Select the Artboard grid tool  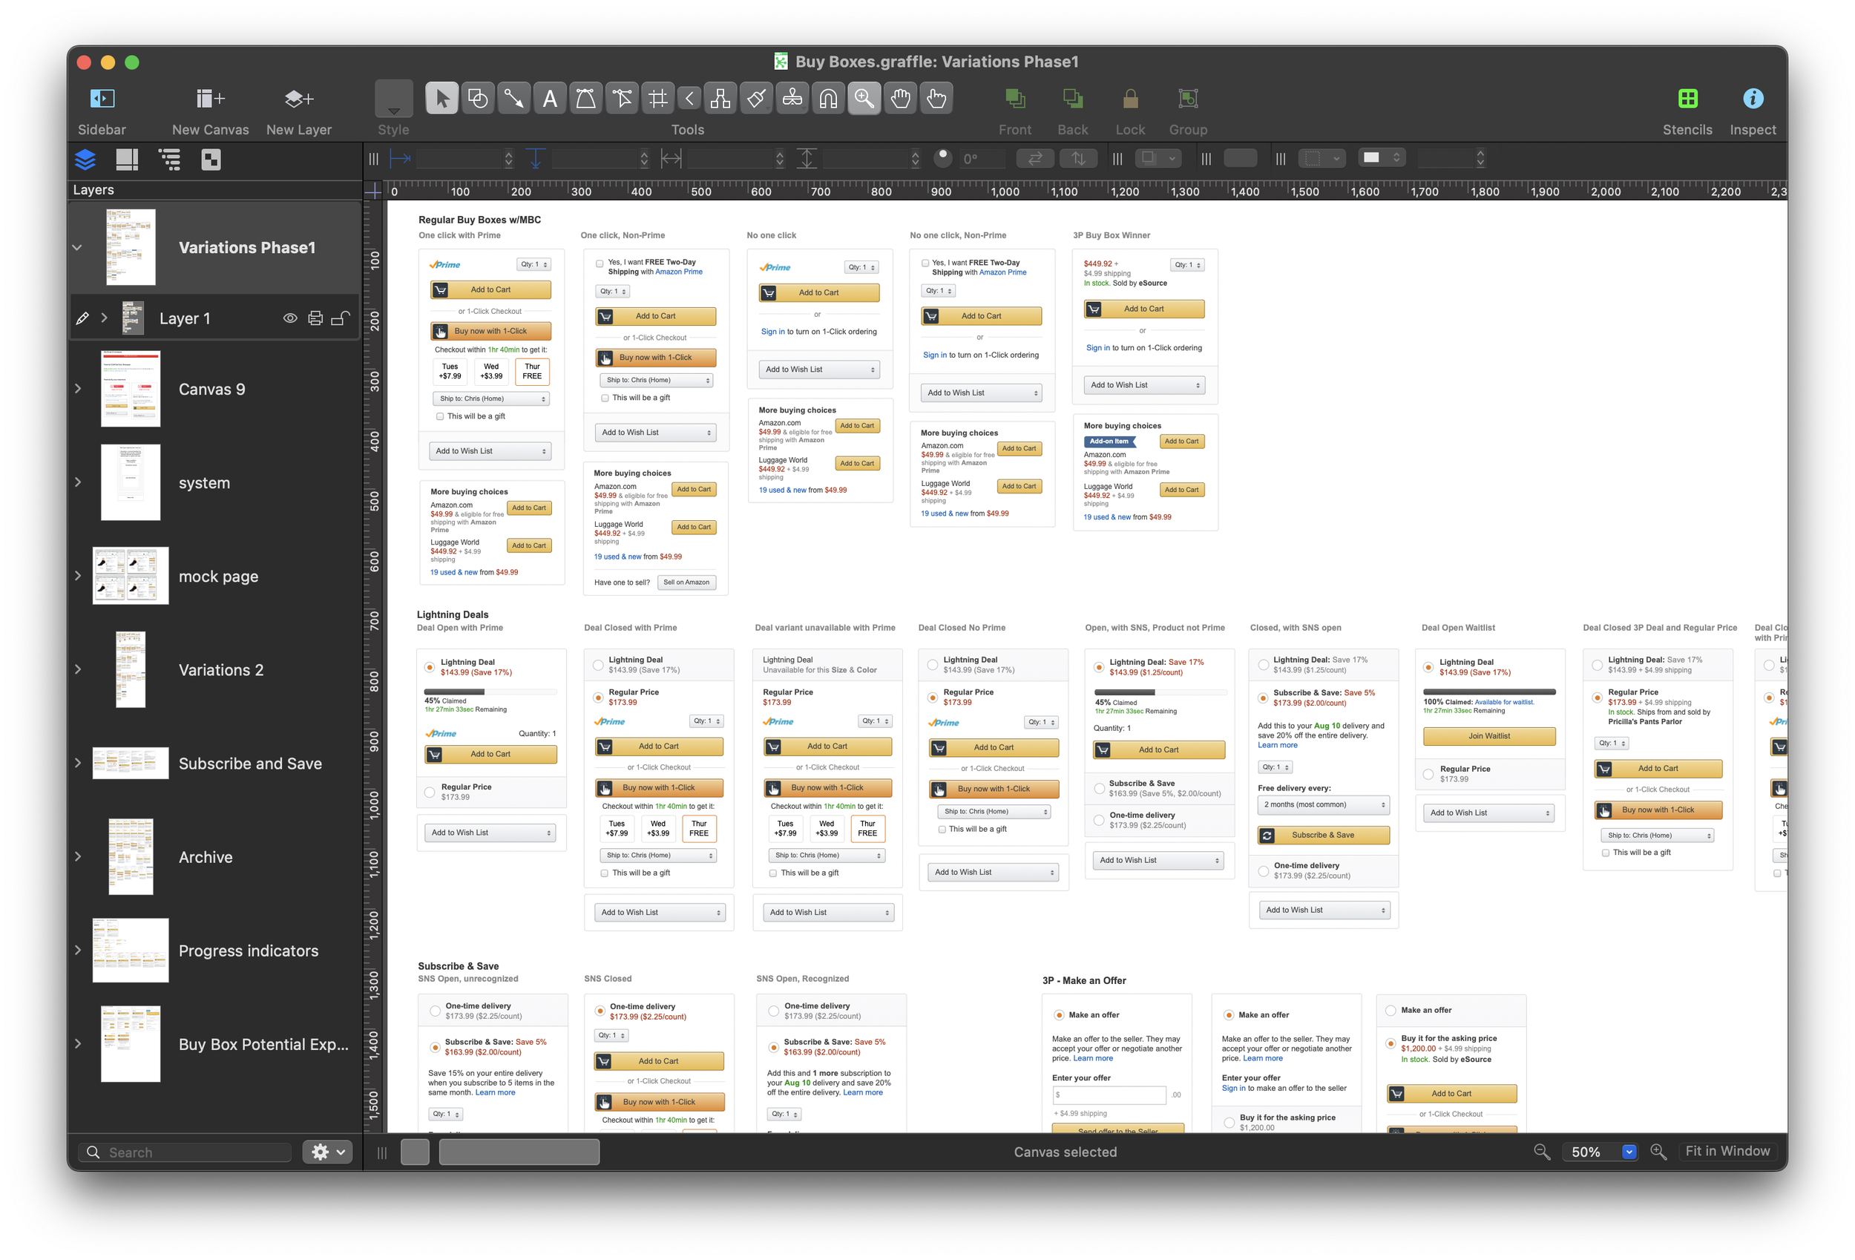tap(657, 99)
